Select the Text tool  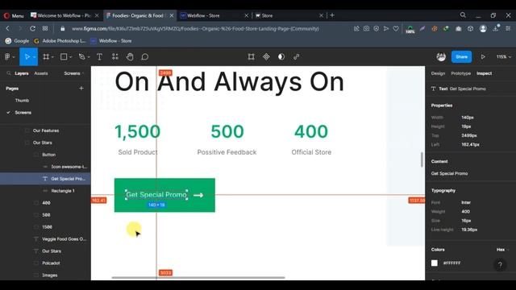point(99,57)
